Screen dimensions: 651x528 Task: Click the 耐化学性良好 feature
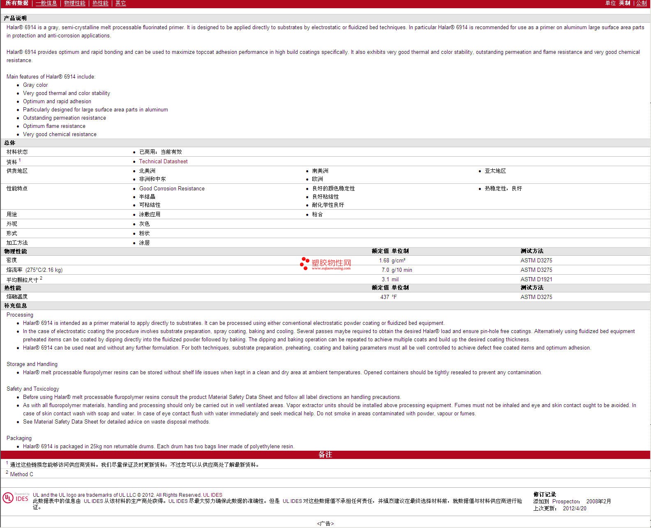[328, 205]
